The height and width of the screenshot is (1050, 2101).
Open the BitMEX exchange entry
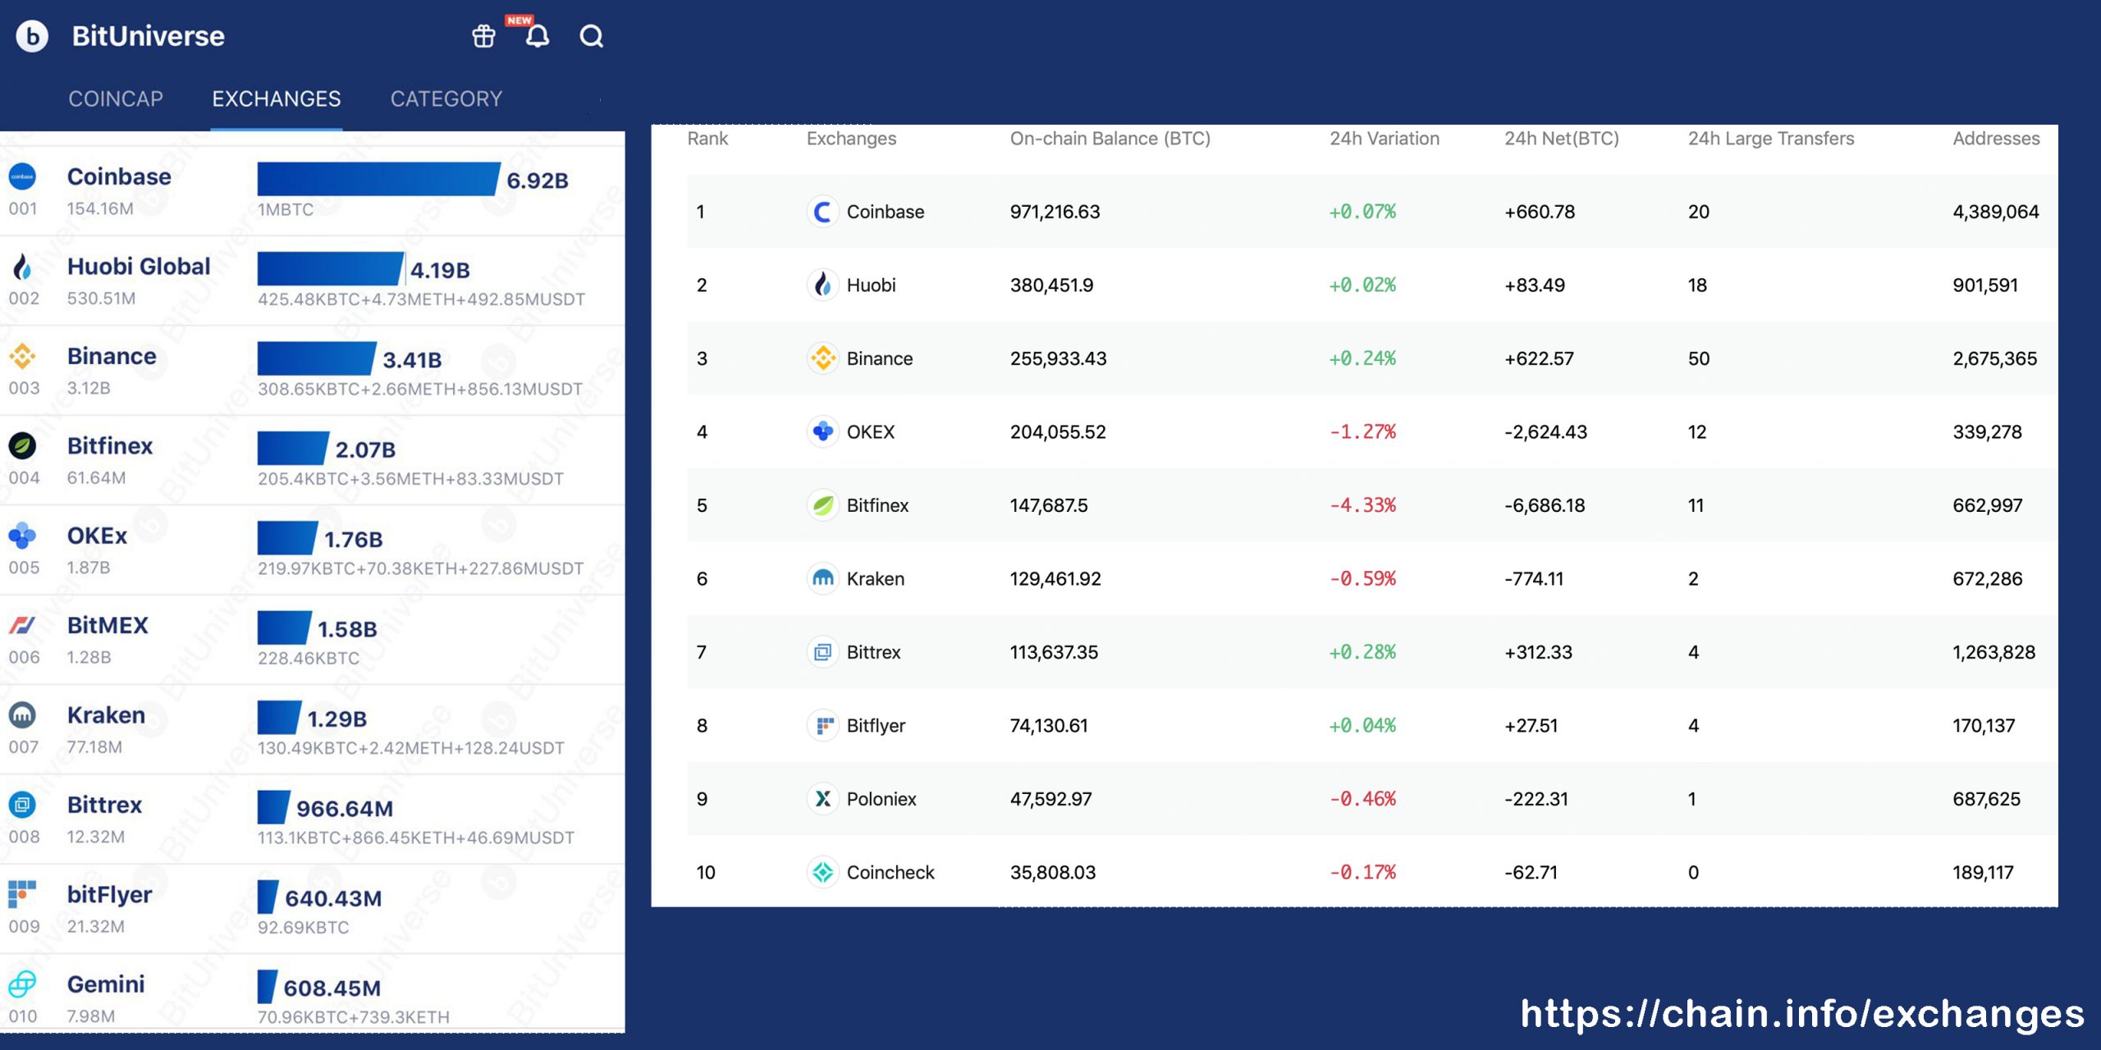point(108,626)
